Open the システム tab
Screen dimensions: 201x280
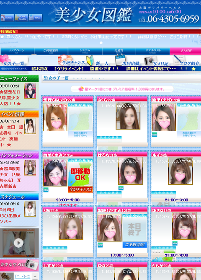85,51
